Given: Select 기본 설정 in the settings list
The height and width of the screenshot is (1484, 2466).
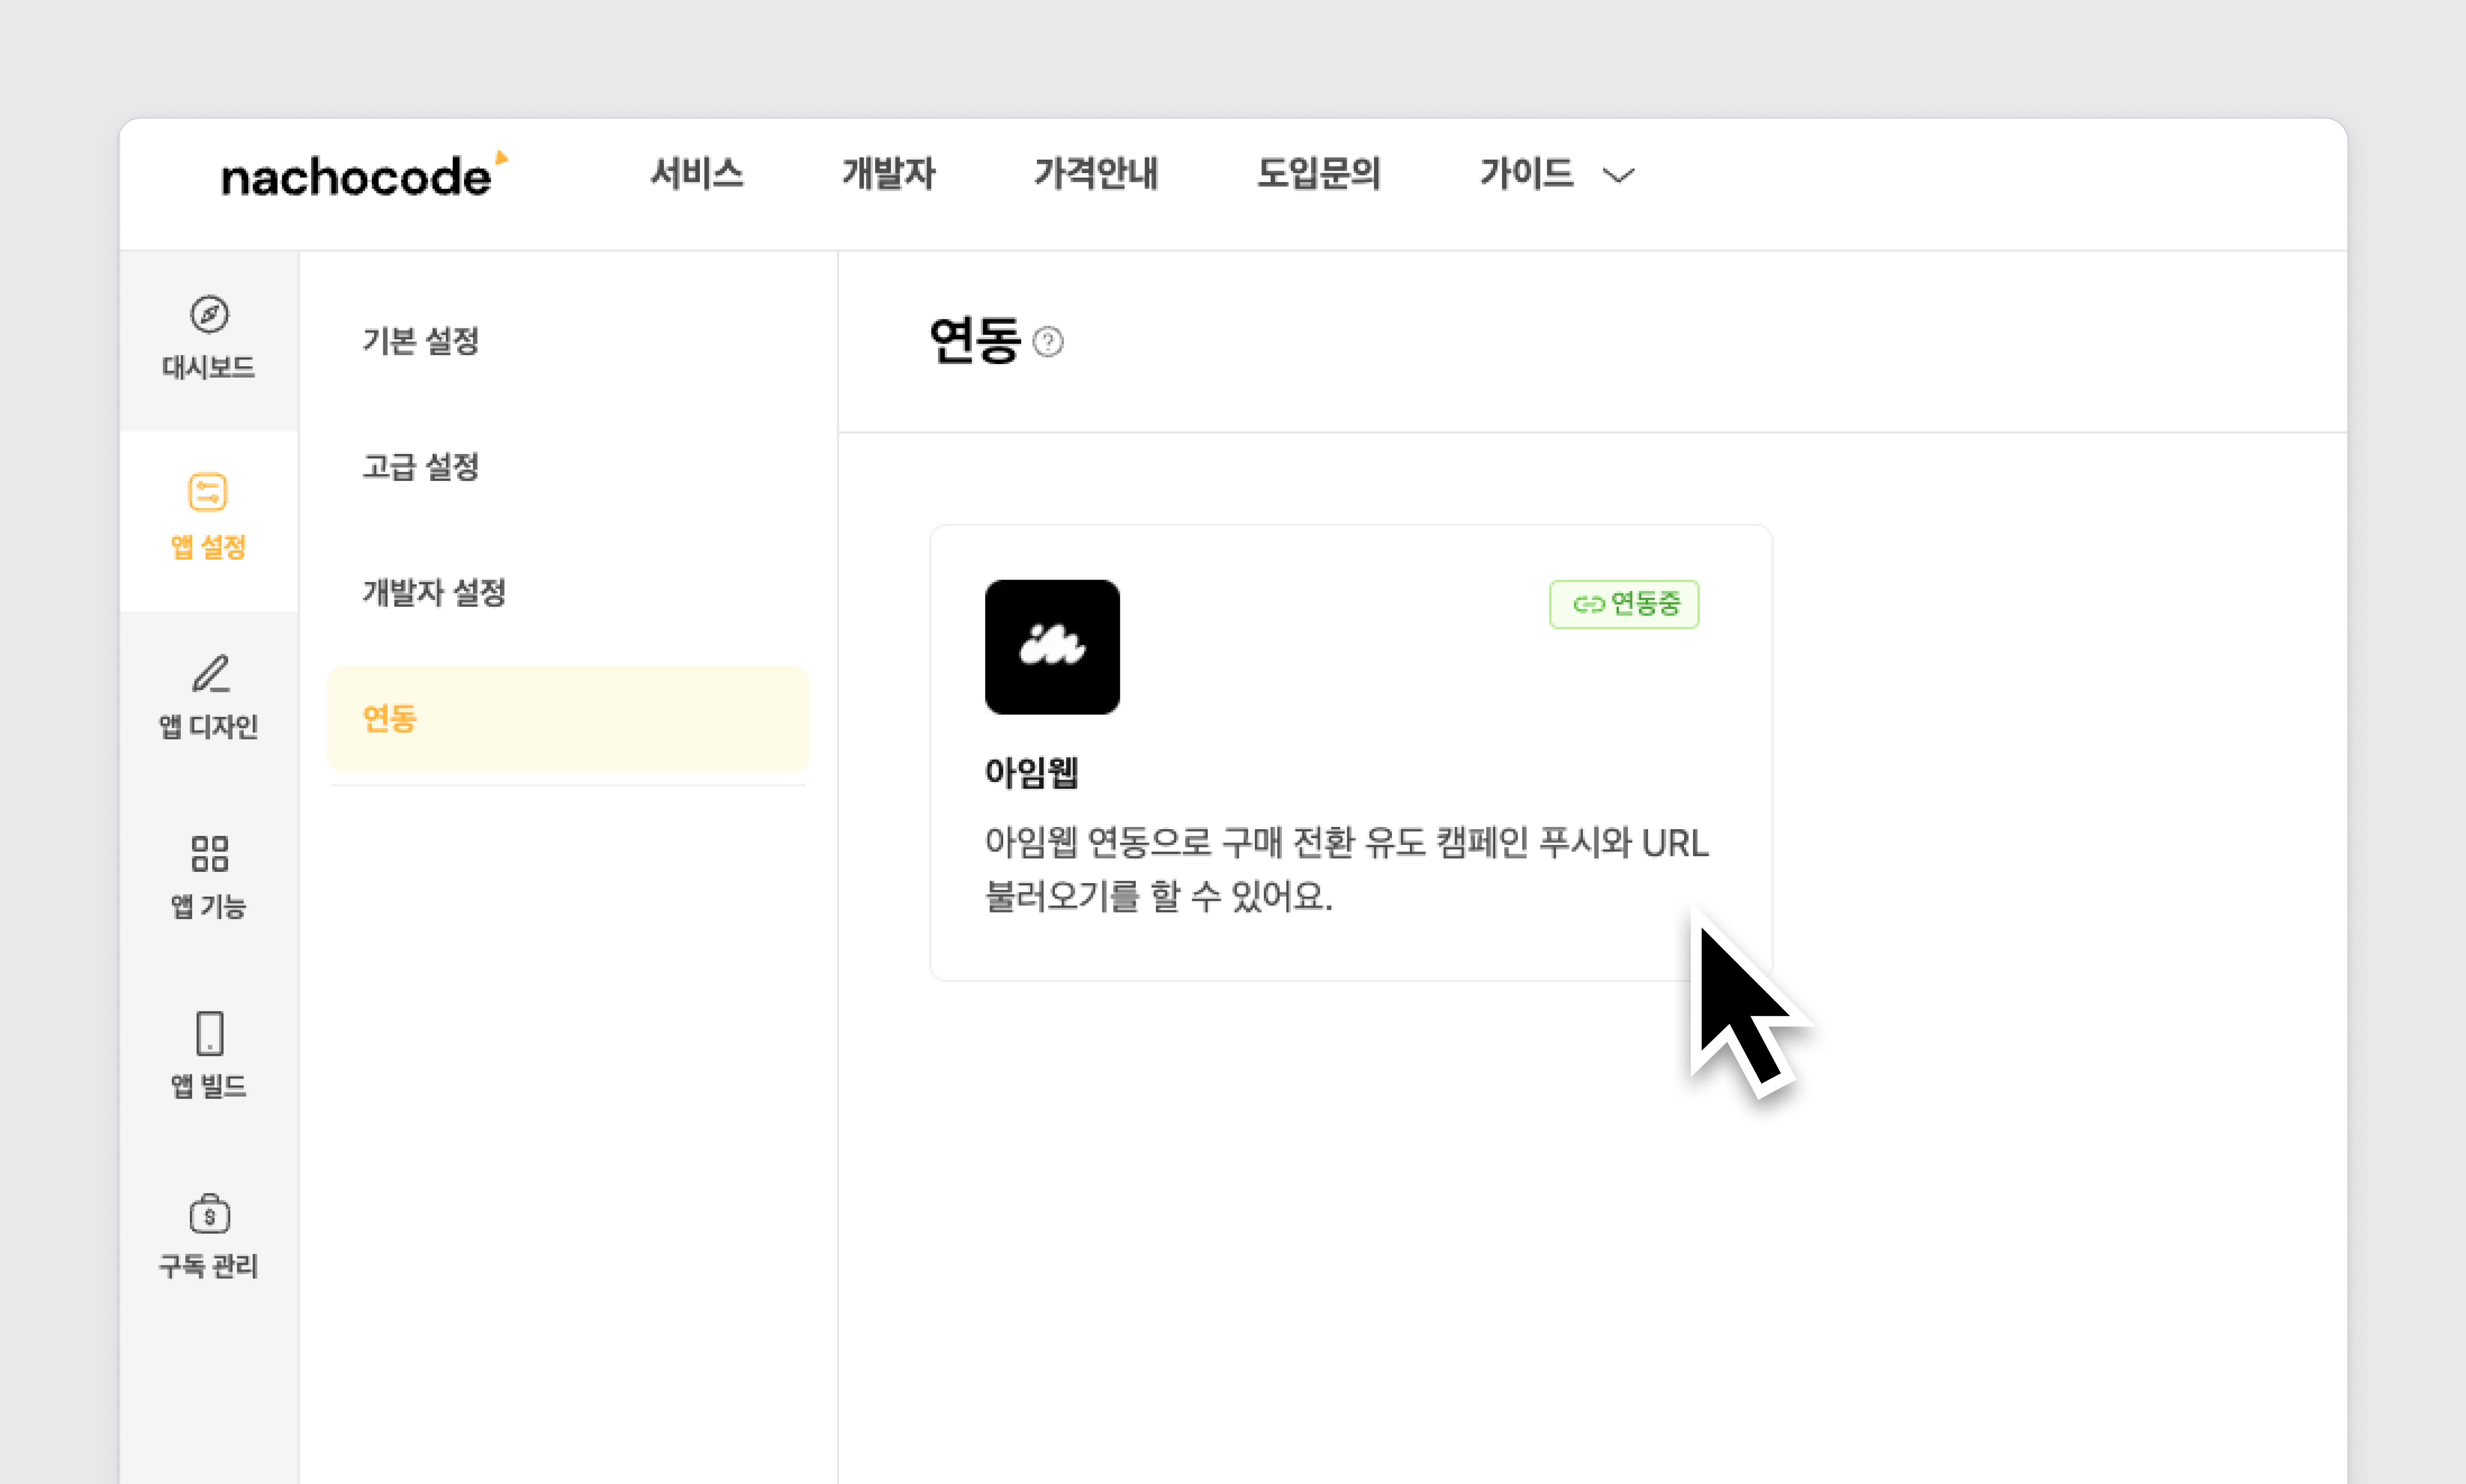Looking at the screenshot, I should [x=420, y=341].
